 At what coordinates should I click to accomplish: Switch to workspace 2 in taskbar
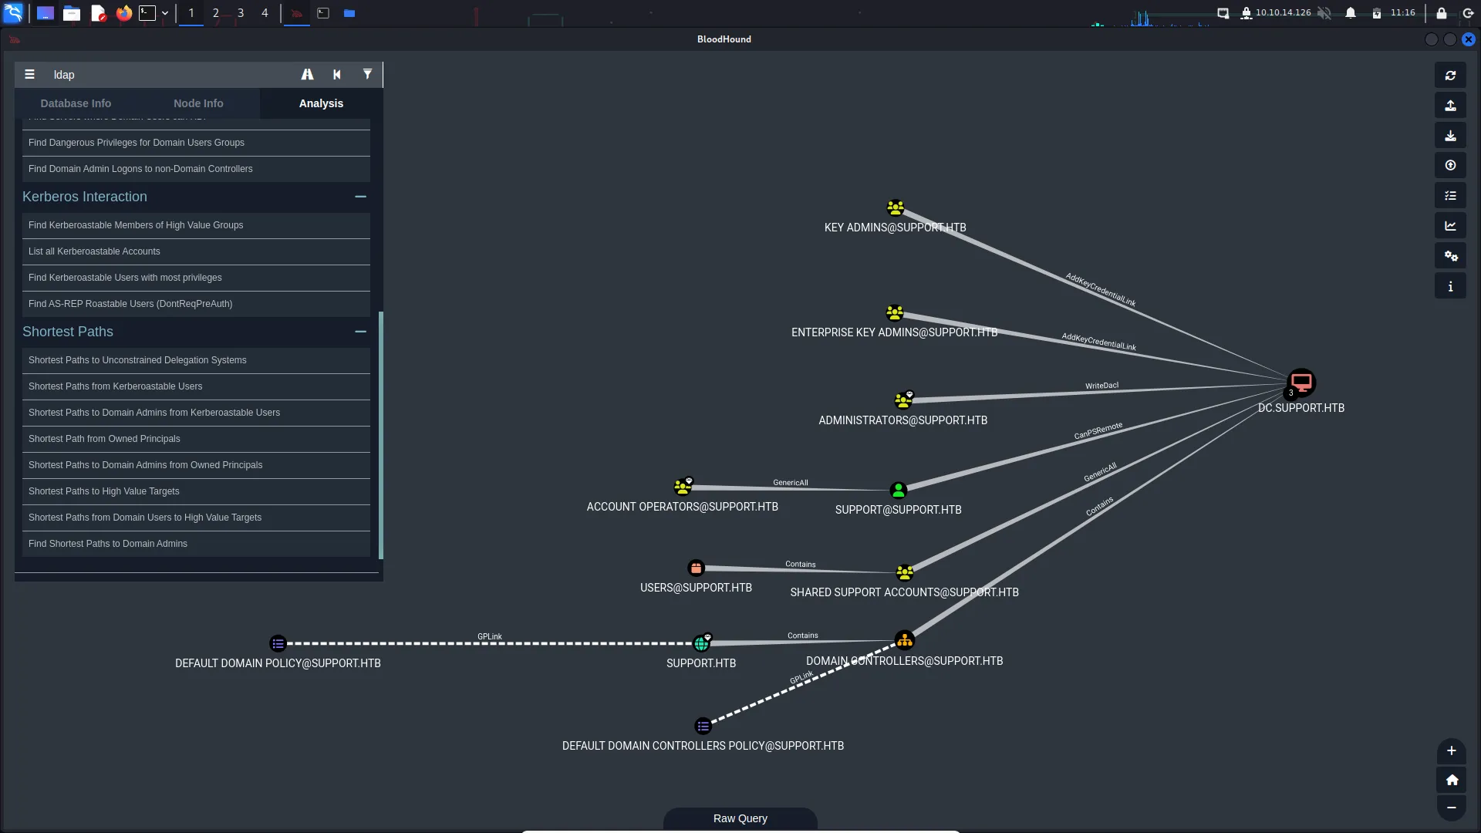click(x=215, y=13)
